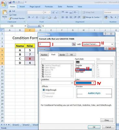The width and height of the screenshot is (119, 130).
Task: Toggle the Strikethrough checkbox
Action: [44, 90]
